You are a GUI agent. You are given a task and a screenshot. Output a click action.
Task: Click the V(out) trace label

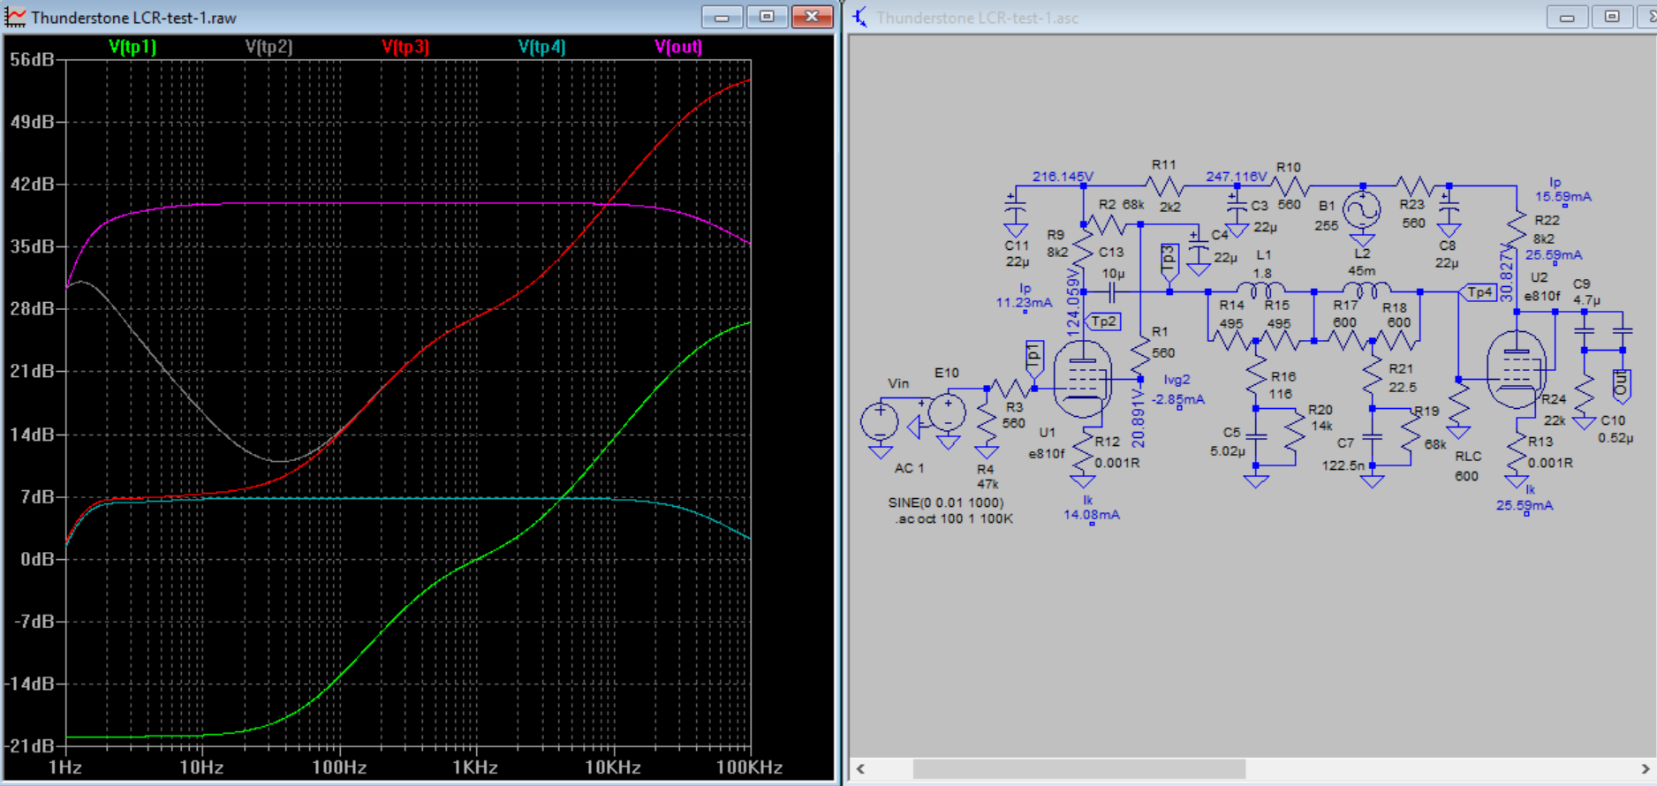[678, 47]
